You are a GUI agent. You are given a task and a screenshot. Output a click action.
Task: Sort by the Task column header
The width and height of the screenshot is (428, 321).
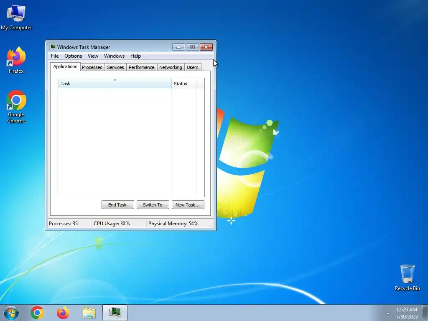[115, 83]
